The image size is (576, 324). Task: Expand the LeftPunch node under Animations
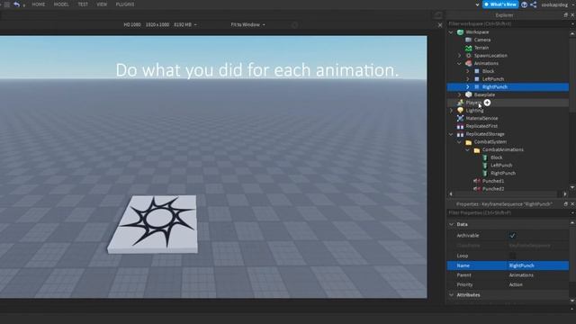coord(468,79)
